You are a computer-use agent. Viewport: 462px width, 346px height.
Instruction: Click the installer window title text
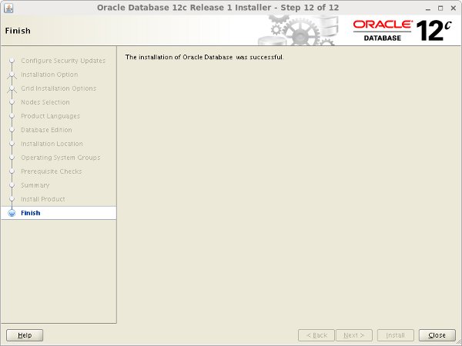coord(218,8)
